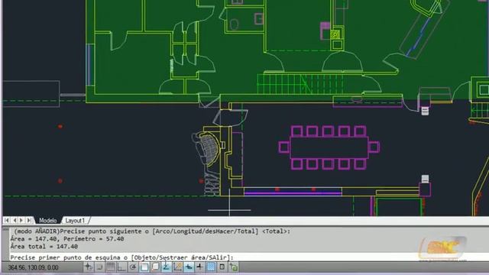Click the '(modo AÑADIR)' command history line
Image resolution: width=489 pixels, height=275 pixels.
[x=152, y=231]
